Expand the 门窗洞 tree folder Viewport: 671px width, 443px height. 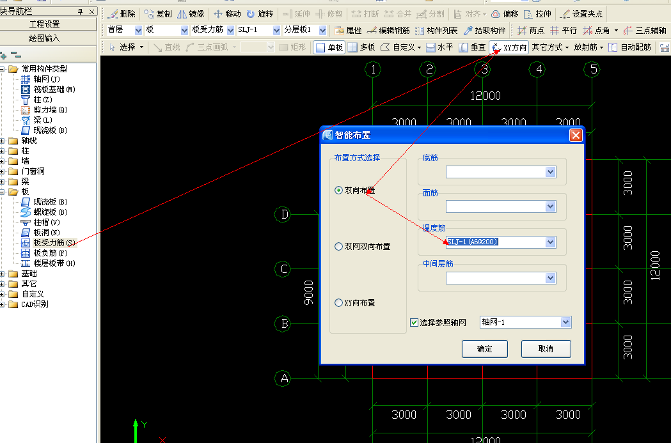click(2, 171)
